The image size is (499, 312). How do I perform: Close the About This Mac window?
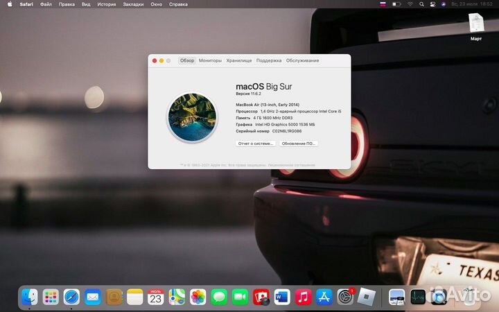(x=155, y=60)
